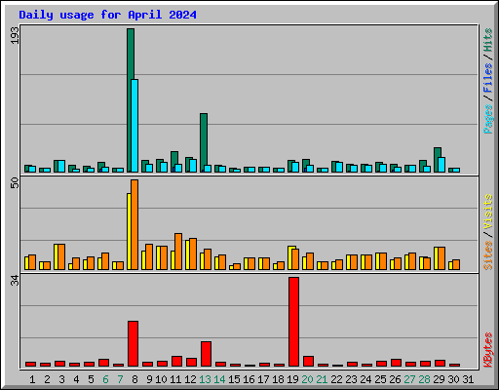Click the green Hits legend label

[488, 40]
